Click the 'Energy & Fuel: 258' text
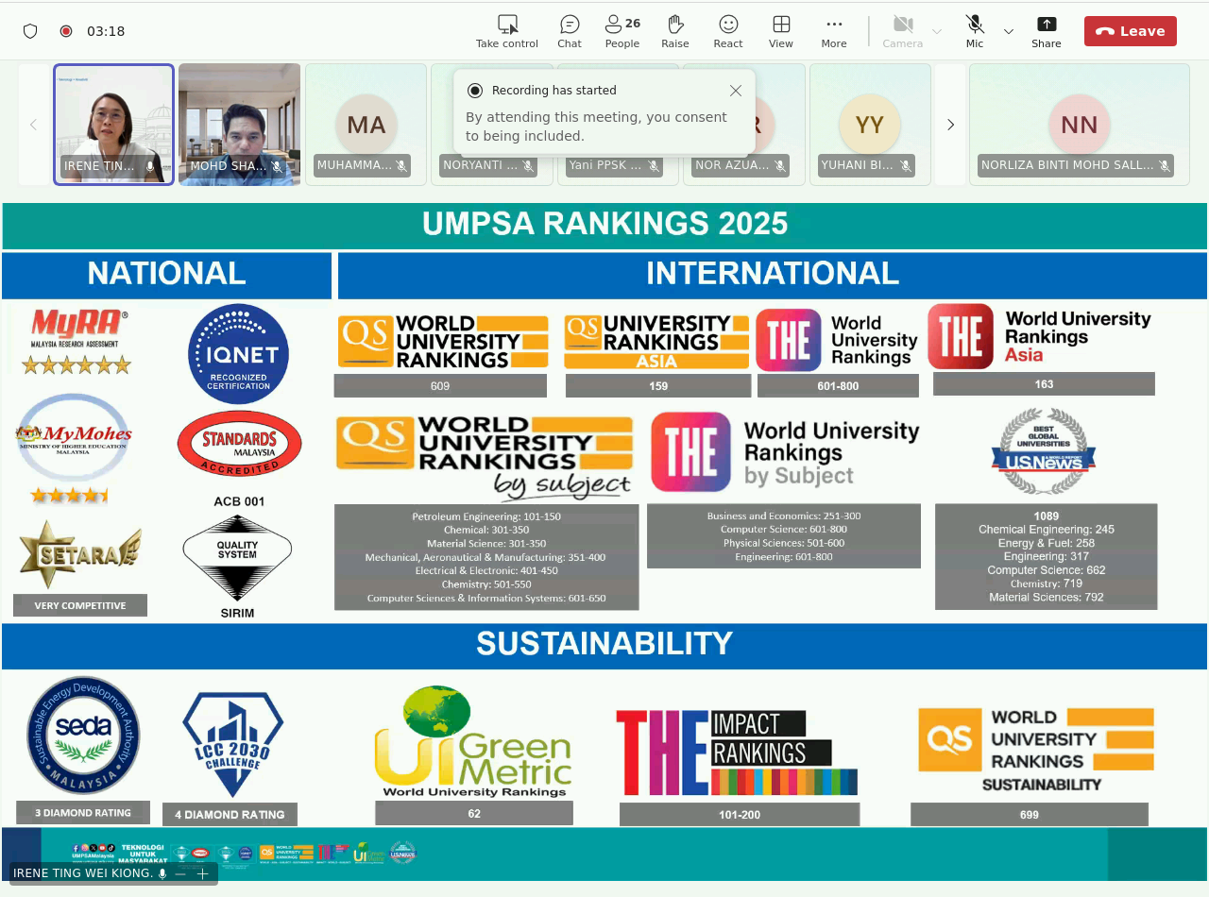1209x897 pixels. [1047, 543]
